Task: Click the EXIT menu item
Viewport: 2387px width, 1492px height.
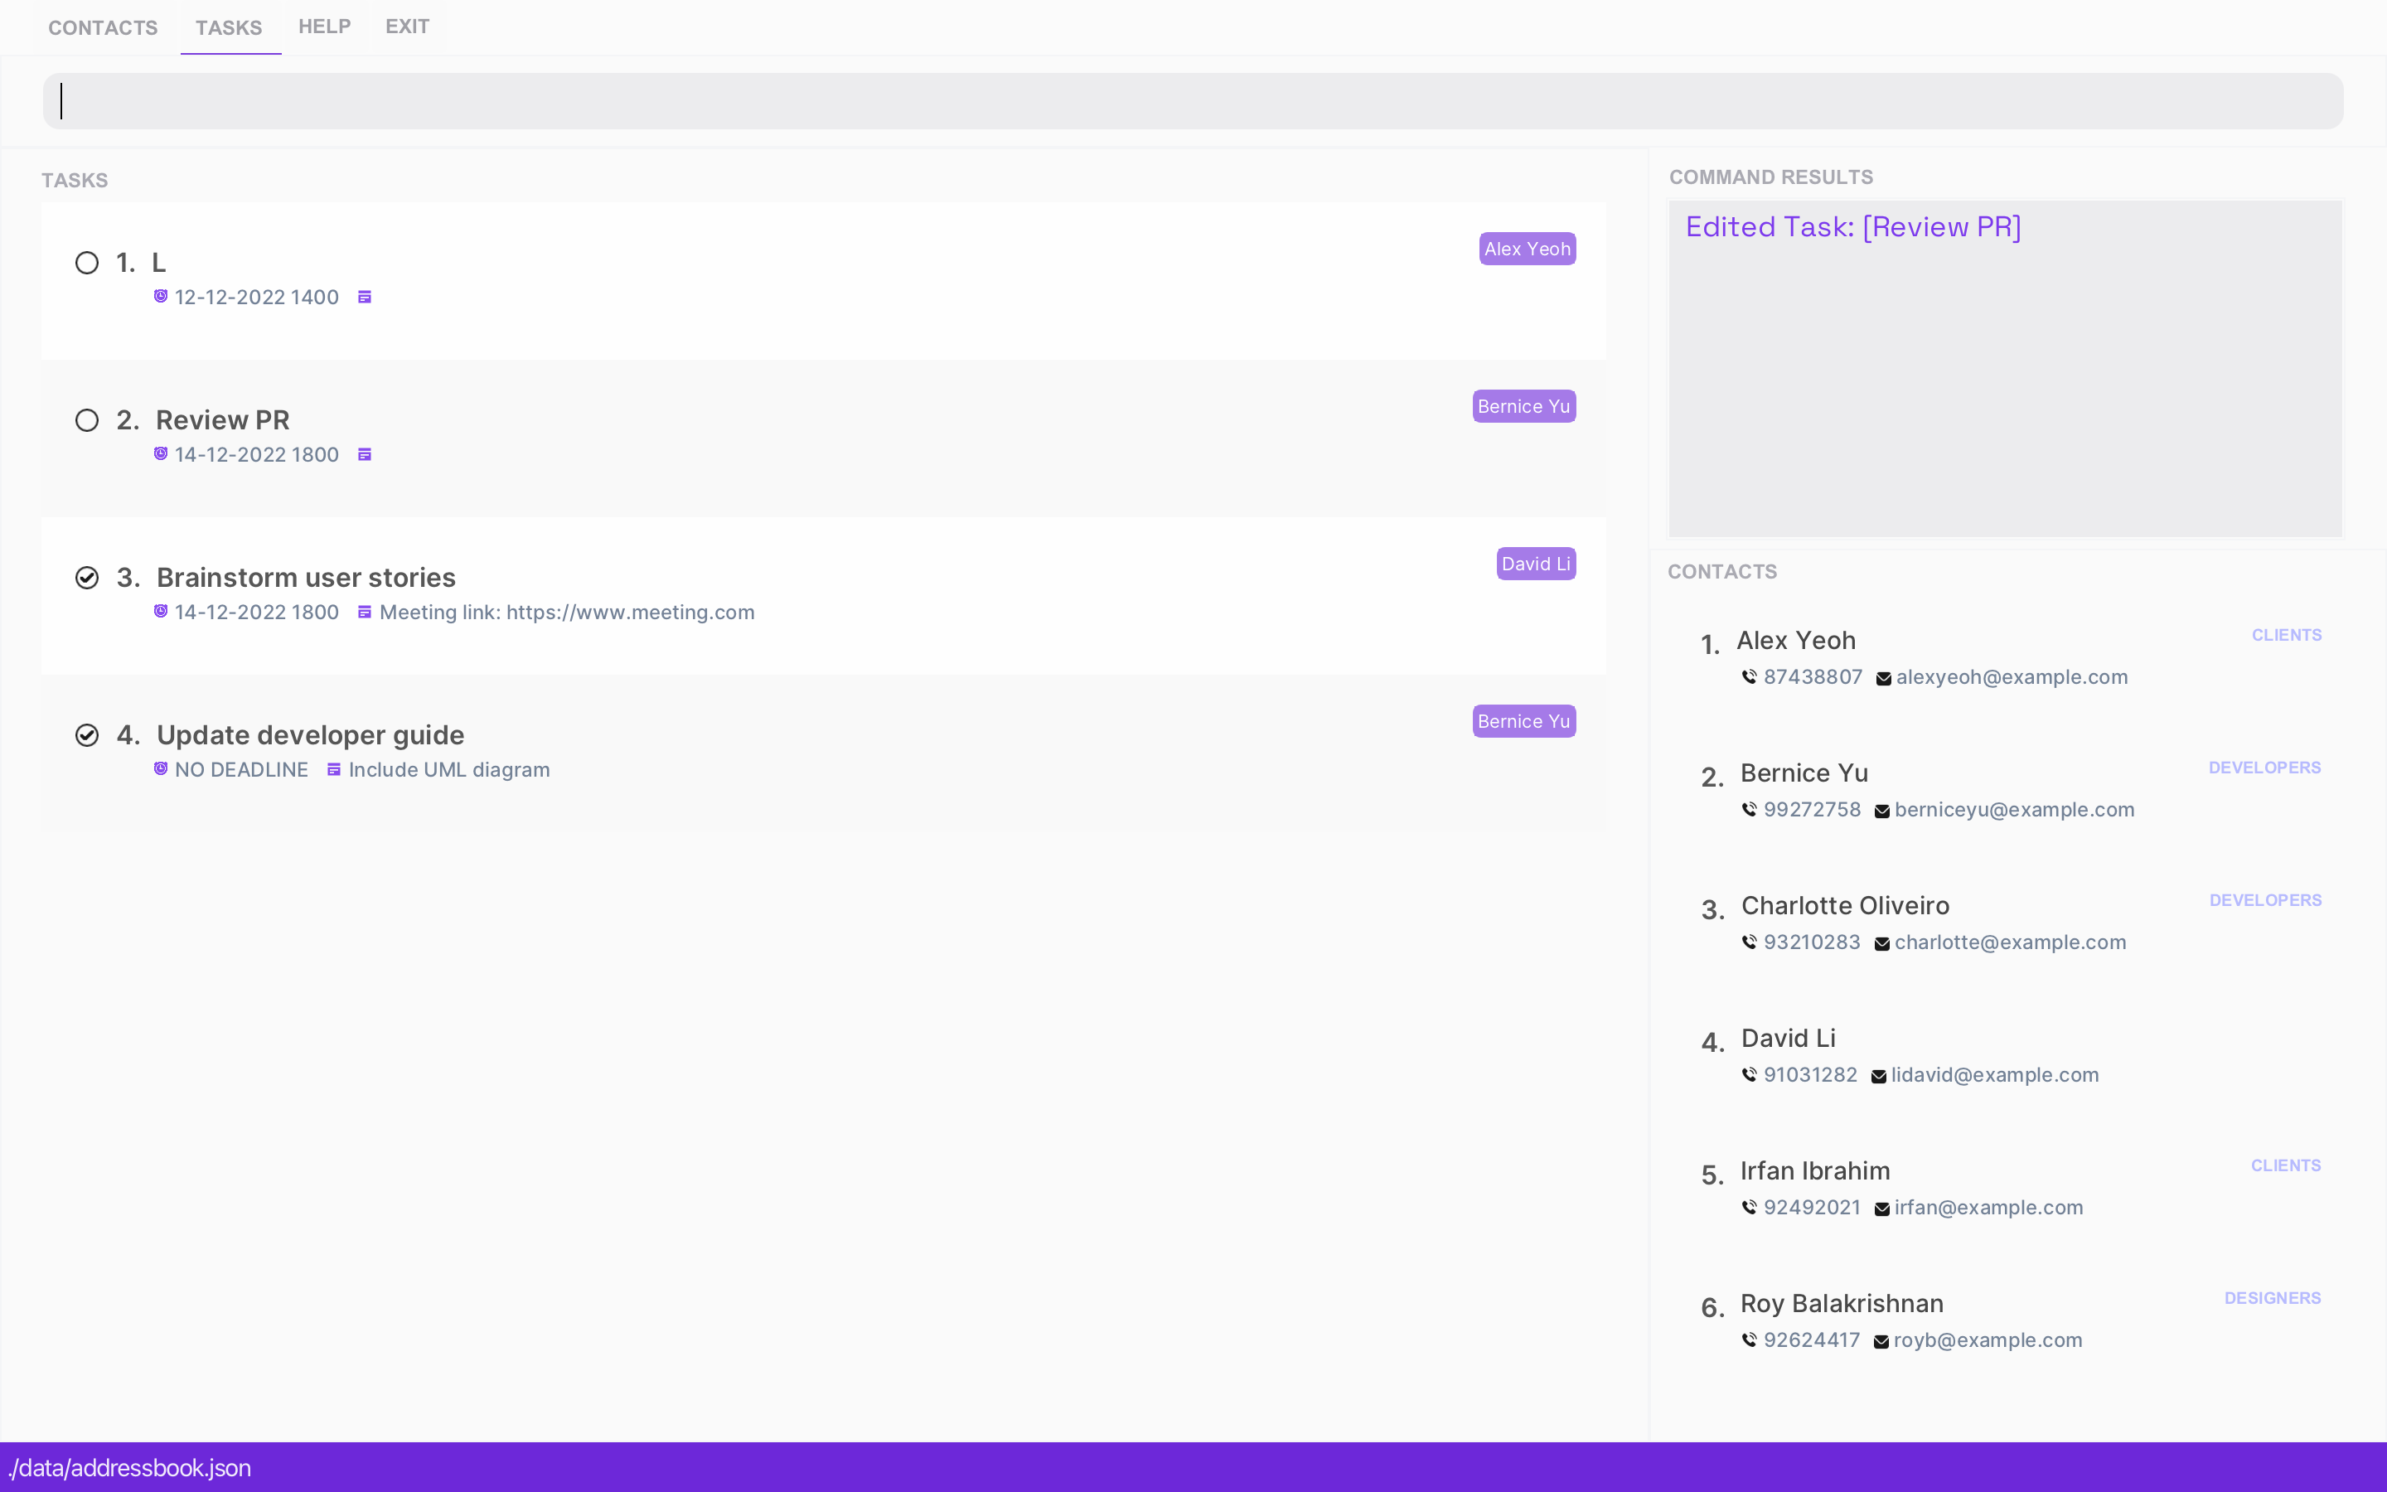Action: point(406,27)
